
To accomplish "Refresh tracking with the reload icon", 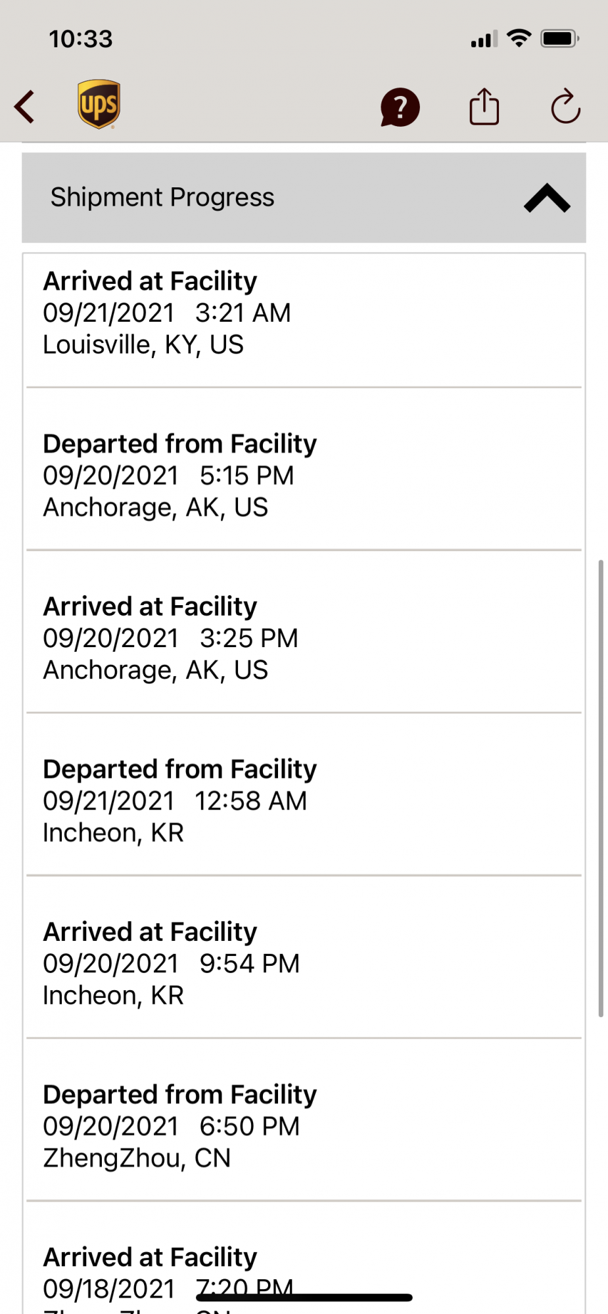I will click(x=565, y=106).
